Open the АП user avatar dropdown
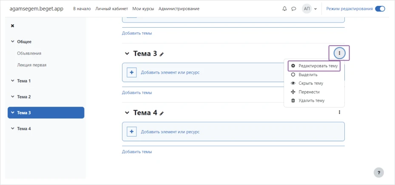Viewport: 395px width, 185px height. [310, 9]
